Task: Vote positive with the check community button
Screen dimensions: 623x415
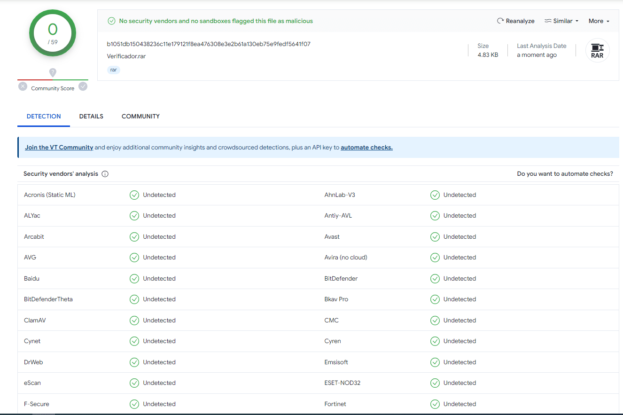Action: click(83, 86)
